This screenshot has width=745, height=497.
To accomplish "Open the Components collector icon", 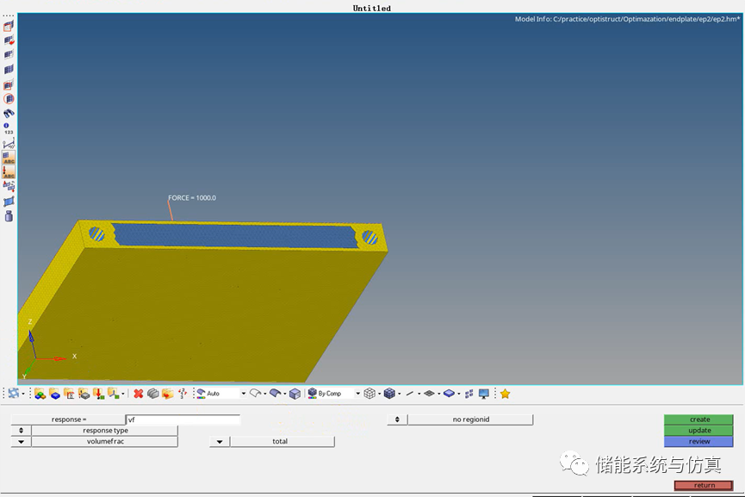I will (54, 394).
